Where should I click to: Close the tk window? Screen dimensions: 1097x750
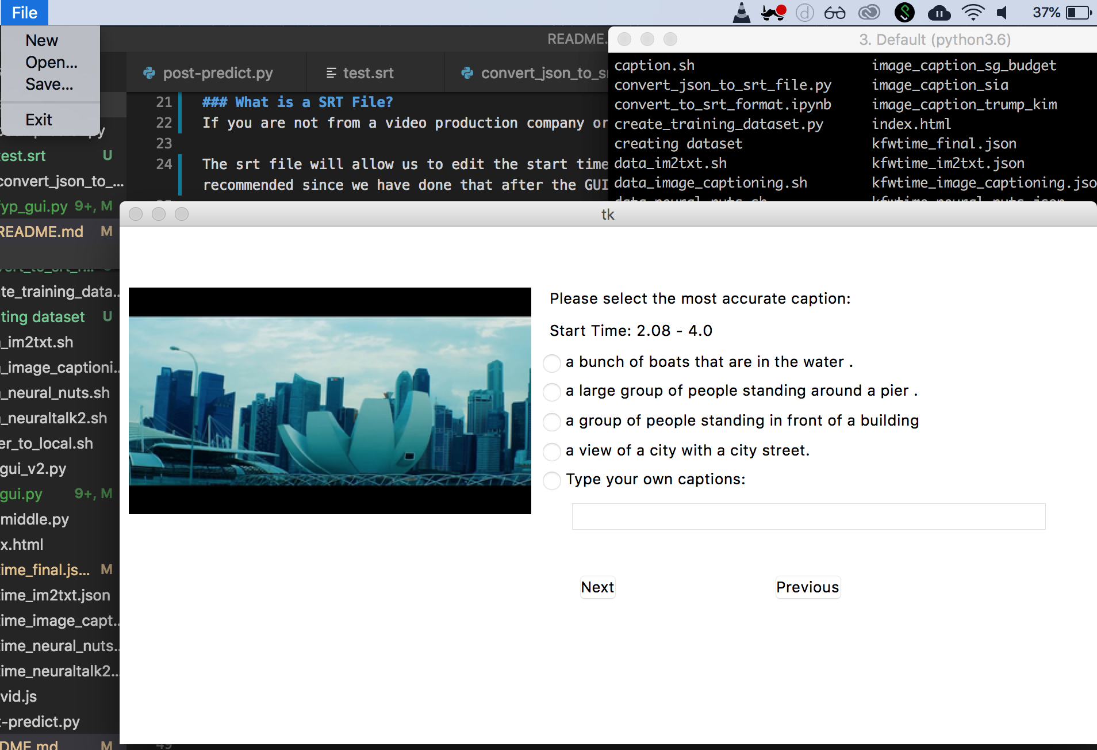coord(136,214)
